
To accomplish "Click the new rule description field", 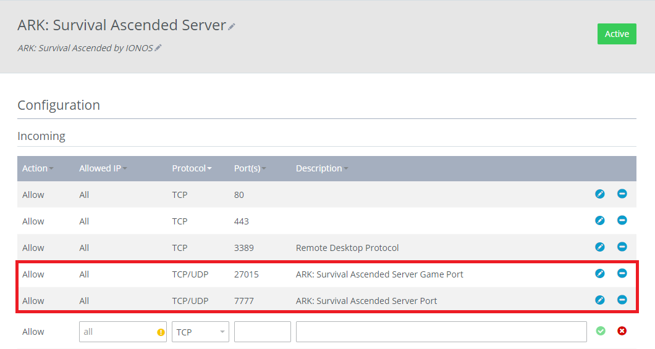I will (441, 332).
